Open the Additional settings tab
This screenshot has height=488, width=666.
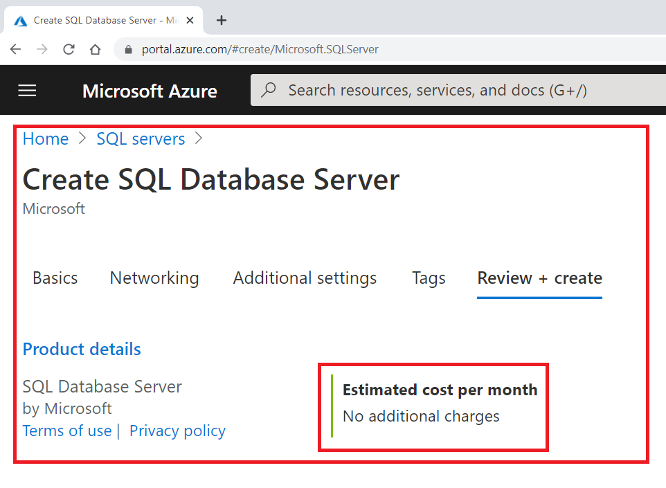305,278
